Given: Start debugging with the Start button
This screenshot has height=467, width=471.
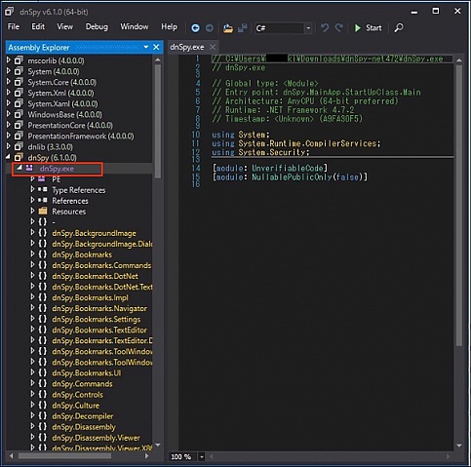Looking at the screenshot, I should [x=368, y=28].
